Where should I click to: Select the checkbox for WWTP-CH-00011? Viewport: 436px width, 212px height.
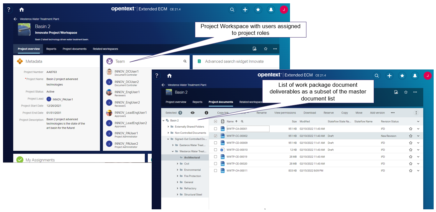coord(216,170)
